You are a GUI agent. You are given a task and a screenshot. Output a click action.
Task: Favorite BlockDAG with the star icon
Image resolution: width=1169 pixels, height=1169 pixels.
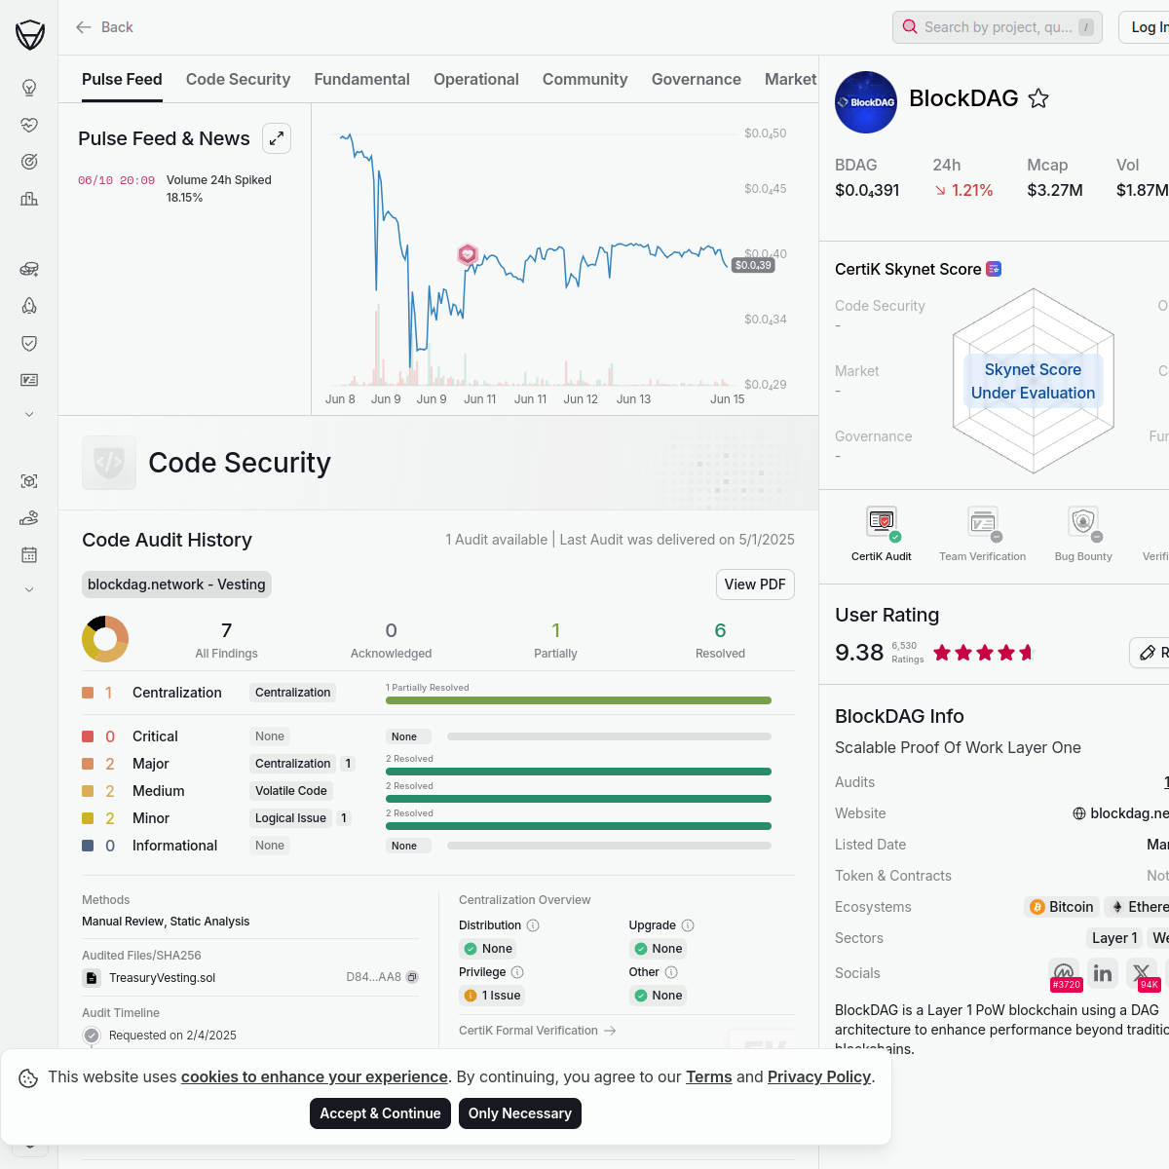[x=1038, y=98]
